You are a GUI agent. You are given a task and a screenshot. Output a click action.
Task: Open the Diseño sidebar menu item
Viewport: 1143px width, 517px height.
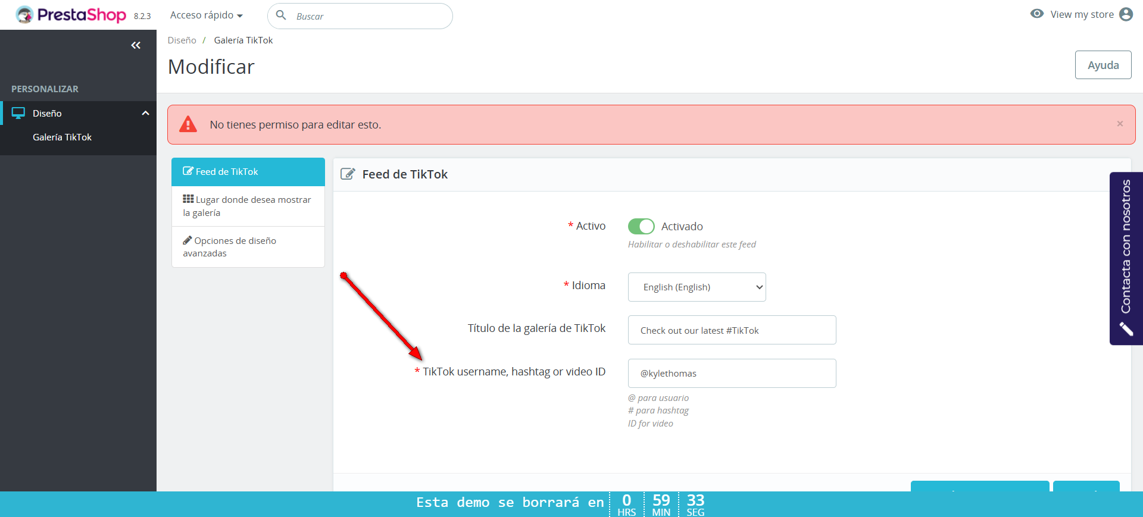pyautogui.click(x=78, y=113)
